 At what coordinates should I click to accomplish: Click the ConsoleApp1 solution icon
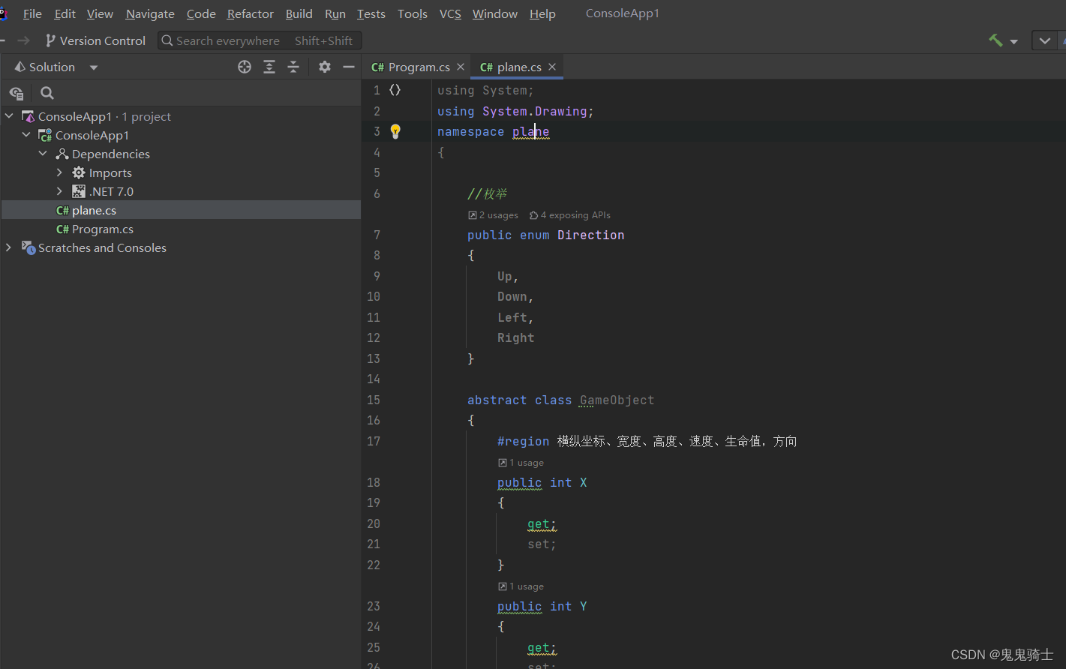point(29,116)
